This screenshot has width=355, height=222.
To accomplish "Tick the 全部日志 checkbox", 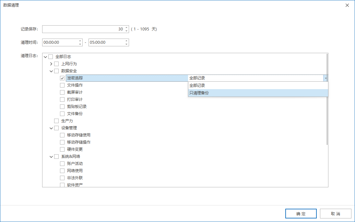I will coord(51,57).
